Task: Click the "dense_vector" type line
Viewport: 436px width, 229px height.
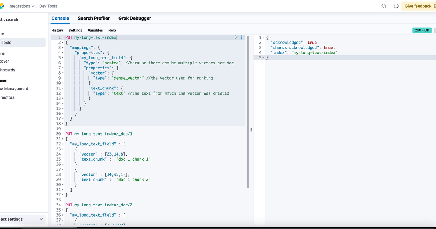Action: [153, 78]
